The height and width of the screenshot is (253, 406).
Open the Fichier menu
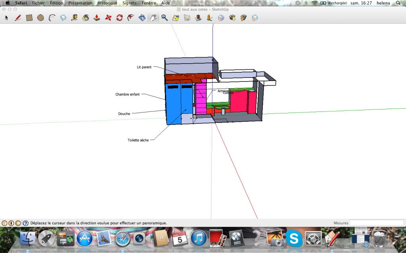pos(38,3)
